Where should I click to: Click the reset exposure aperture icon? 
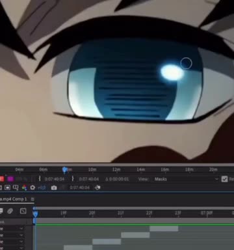click(32, 187)
